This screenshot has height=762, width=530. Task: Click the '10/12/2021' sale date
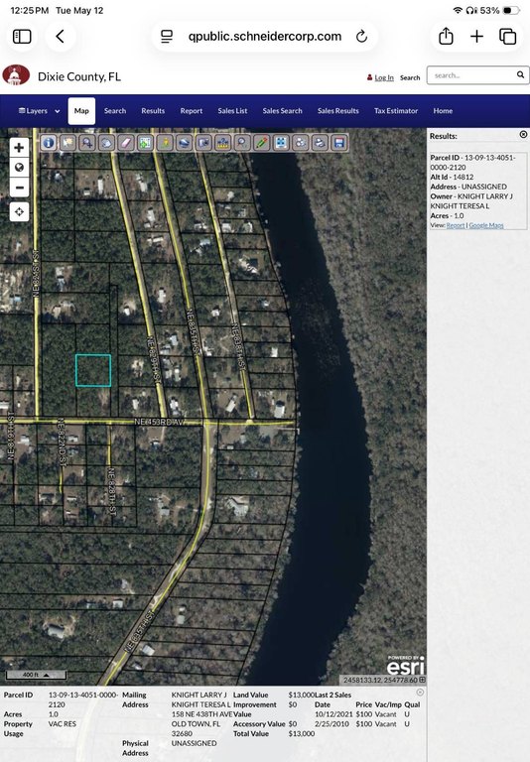point(333,714)
